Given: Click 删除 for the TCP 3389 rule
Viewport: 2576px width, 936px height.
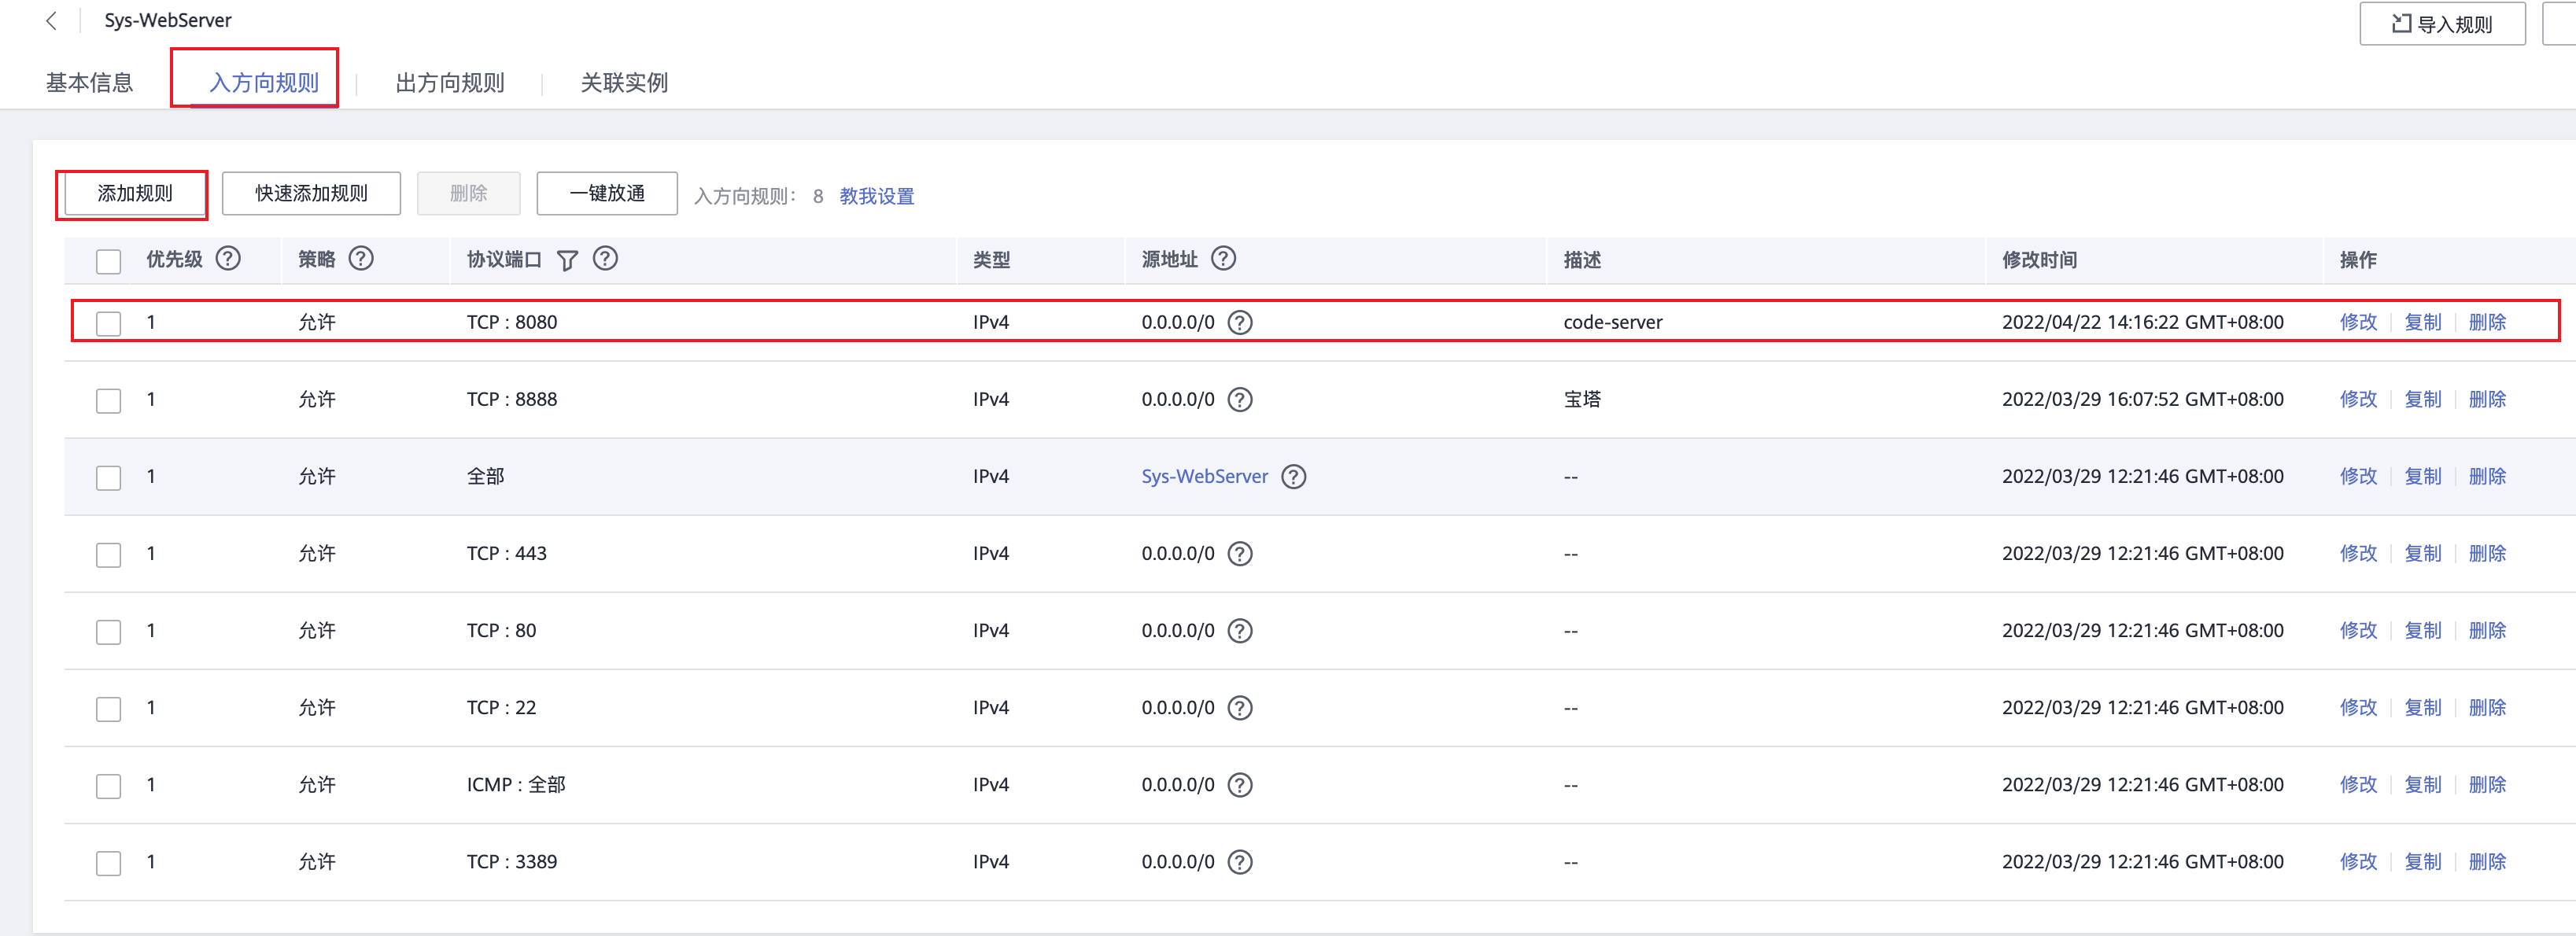Looking at the screenshot, I should [2487, 861].
